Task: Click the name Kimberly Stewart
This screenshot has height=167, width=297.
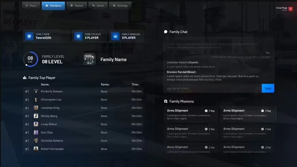Action: [52, 91]
